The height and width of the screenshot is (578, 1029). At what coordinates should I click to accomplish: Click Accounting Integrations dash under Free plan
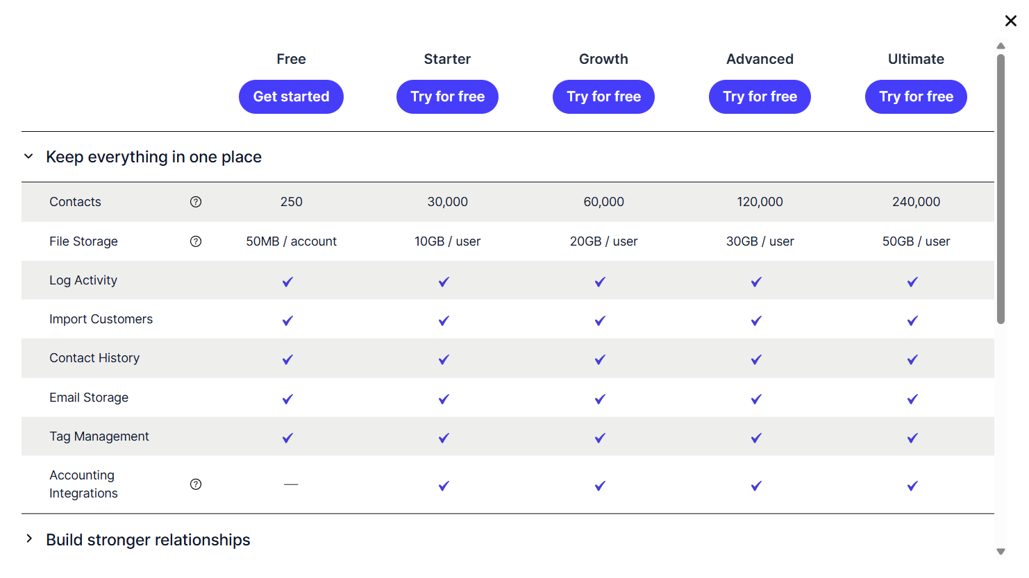point(291,484)
